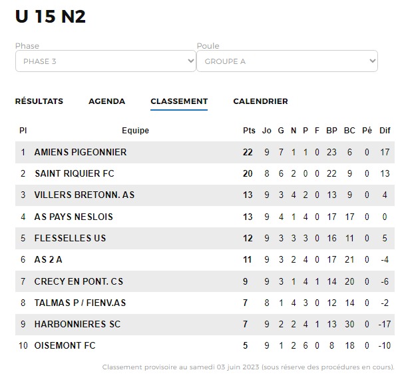396x378 pixels.
Task: Click CRECY EN PONT. CS team
Action: 79,281
